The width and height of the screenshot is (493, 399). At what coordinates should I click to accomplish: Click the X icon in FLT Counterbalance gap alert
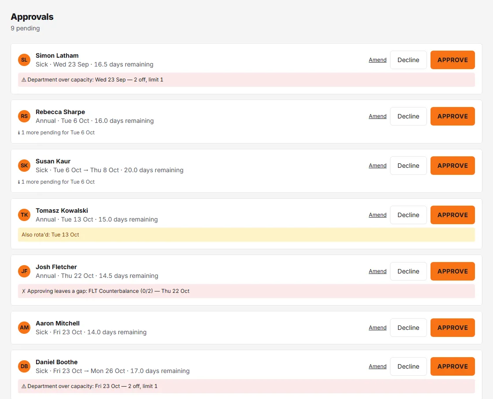click(x=24, y=291)
